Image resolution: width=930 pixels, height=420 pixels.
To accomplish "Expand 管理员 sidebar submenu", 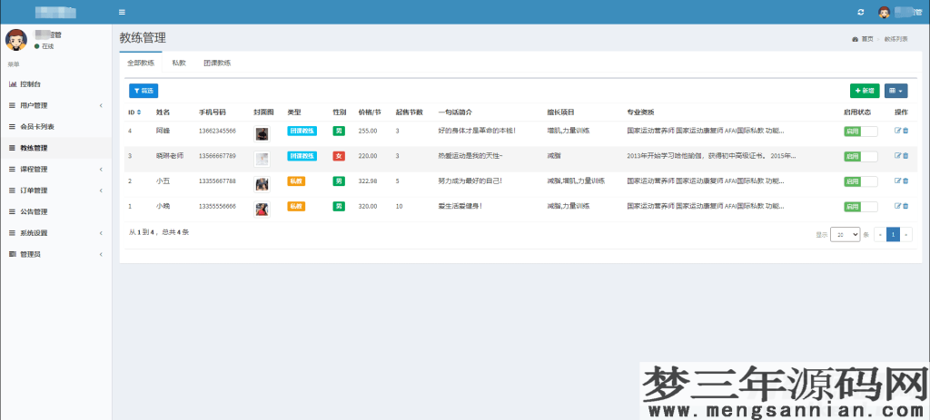I will 55,254.
